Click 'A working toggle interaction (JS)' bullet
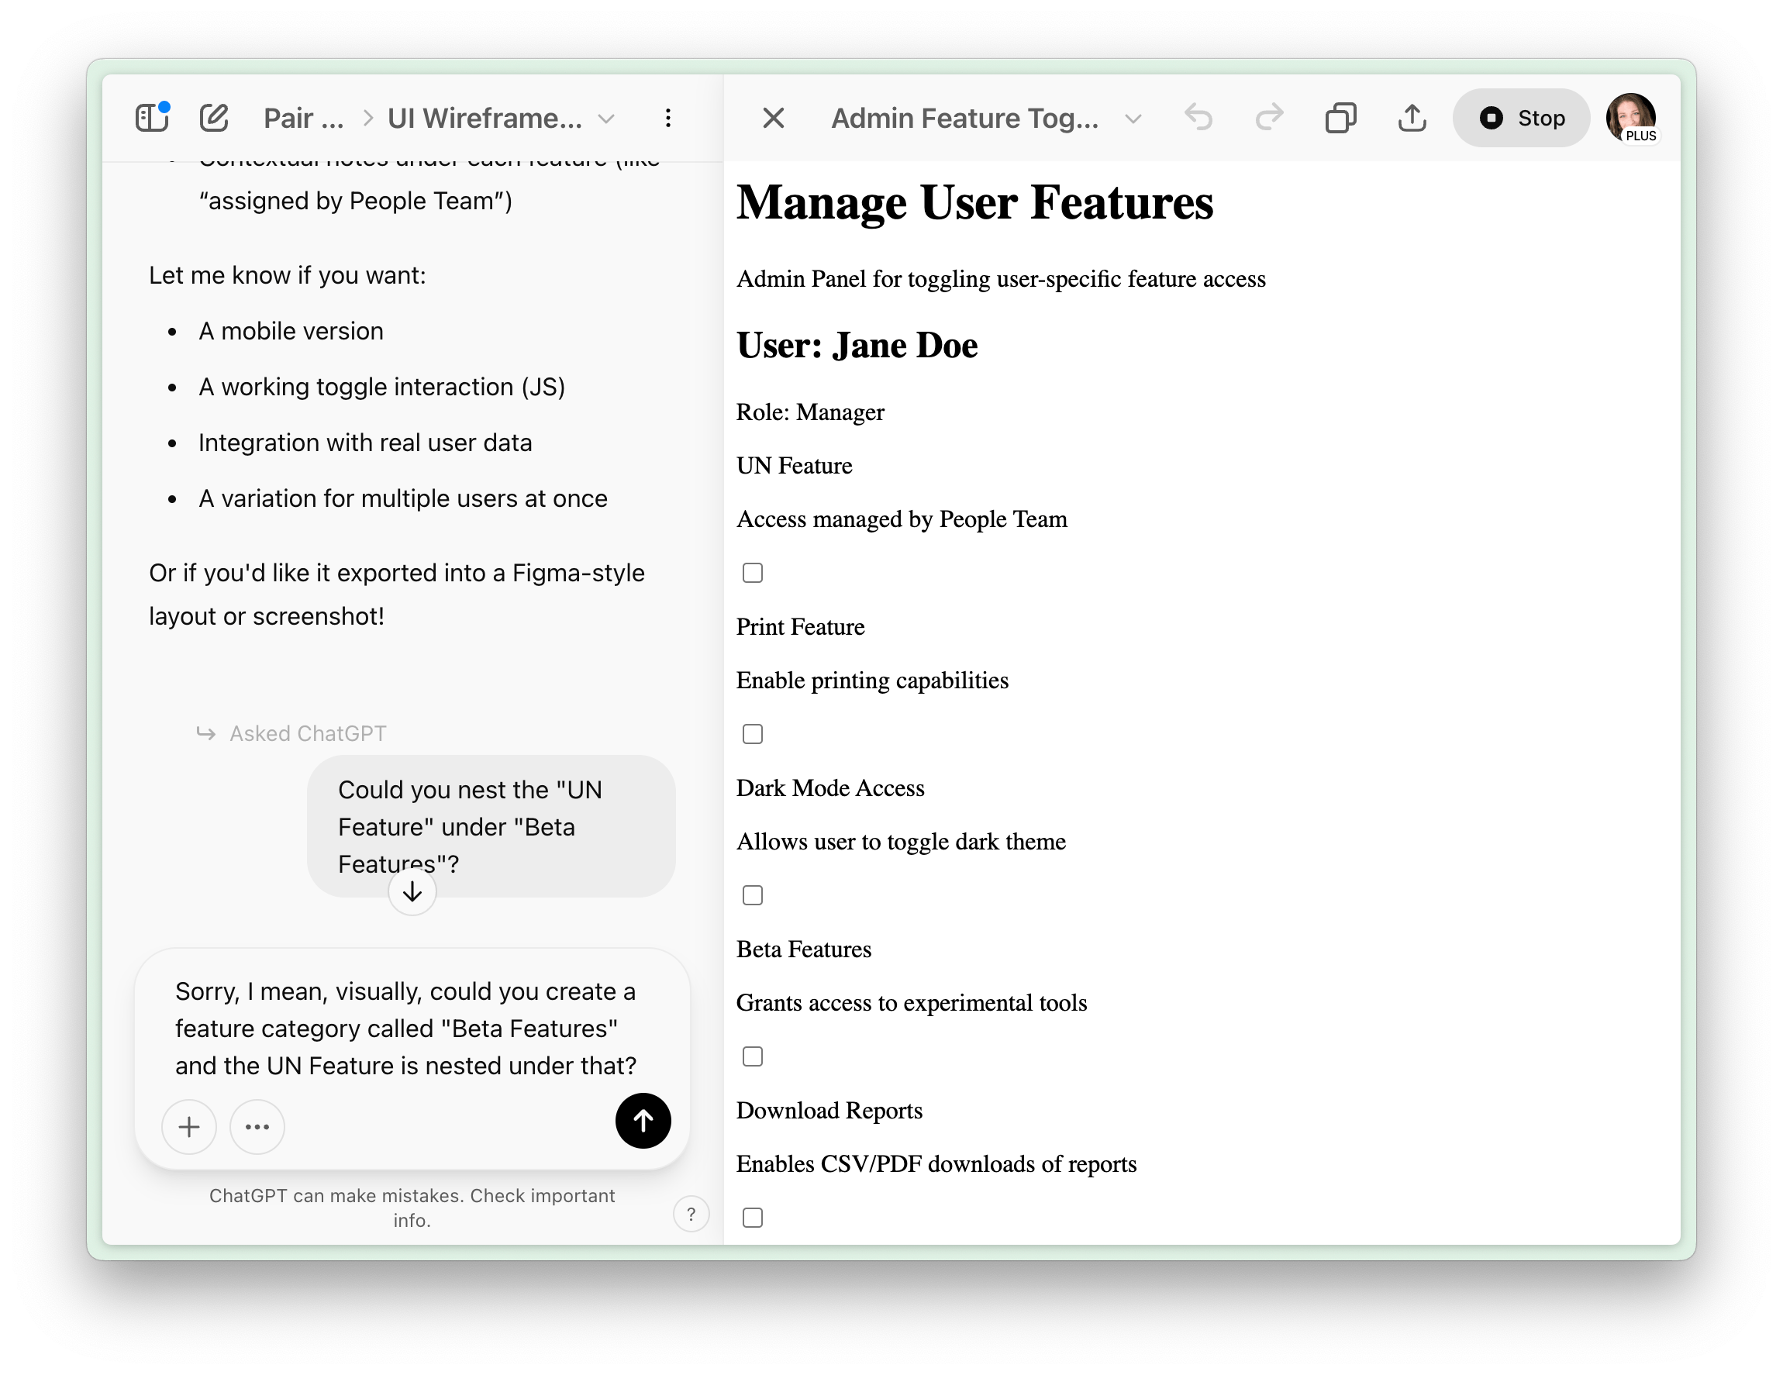 tap(382, 387)
